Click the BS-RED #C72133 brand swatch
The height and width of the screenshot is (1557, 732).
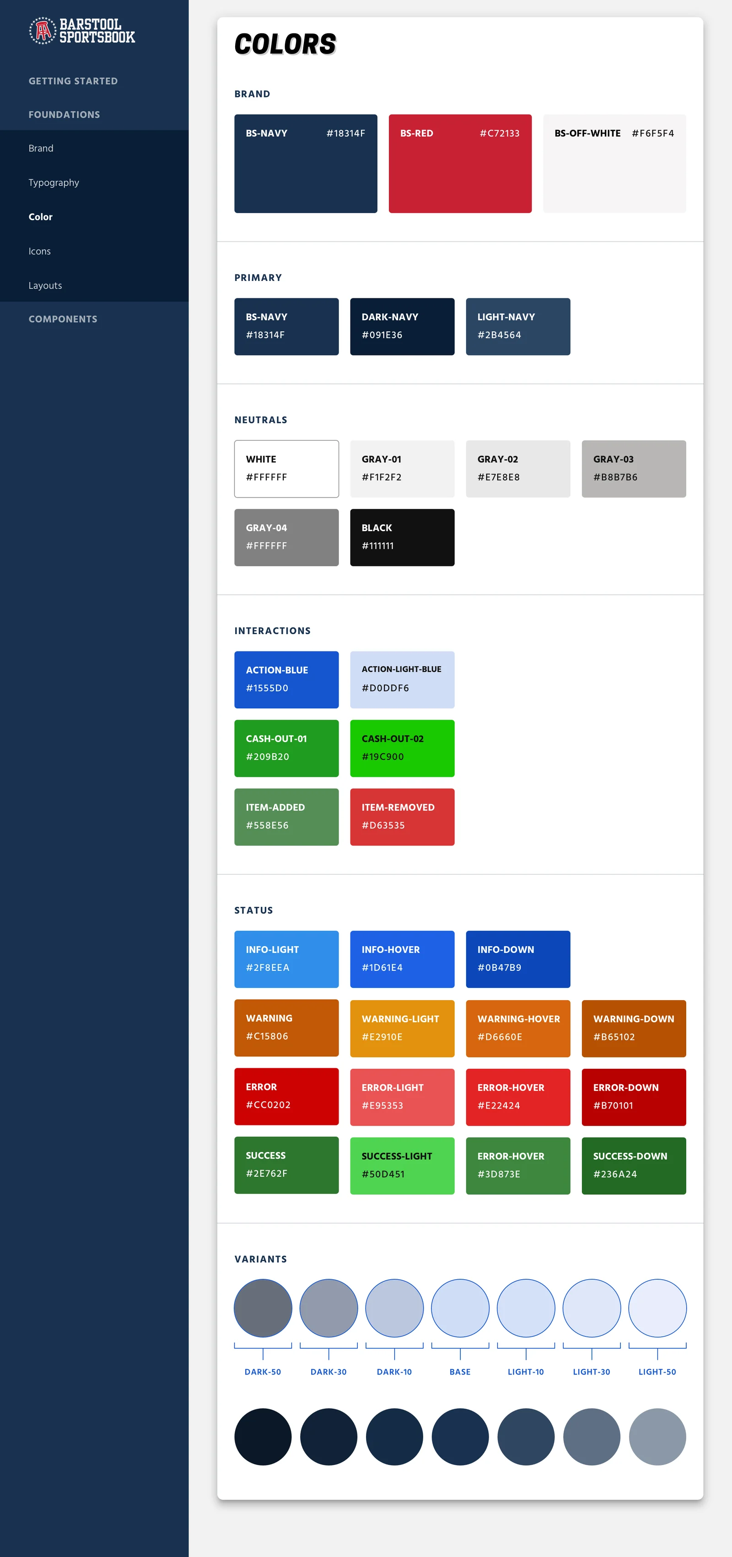pos(460,164)
